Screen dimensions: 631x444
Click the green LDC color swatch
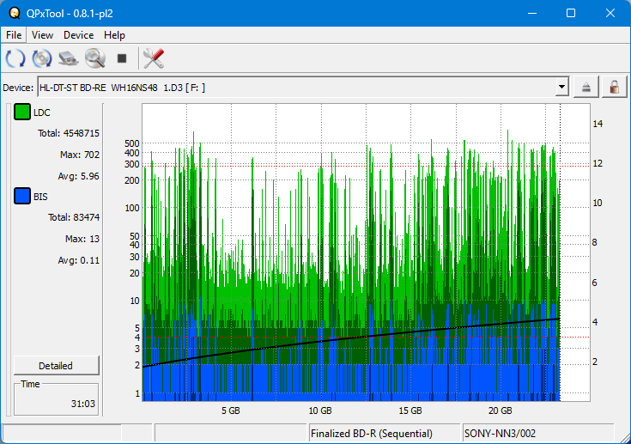(x=22, y=112)
